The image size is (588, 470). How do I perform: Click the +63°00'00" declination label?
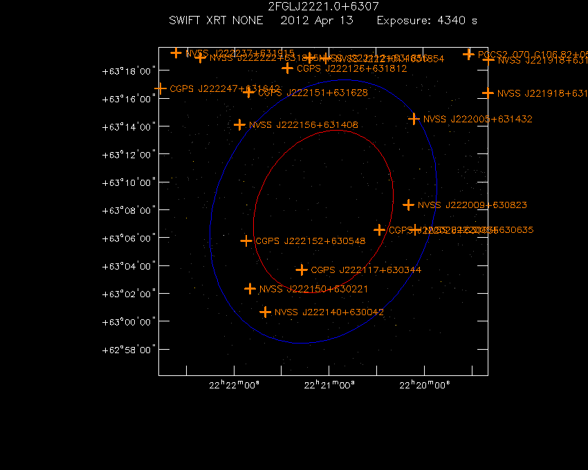coord(129,322)
